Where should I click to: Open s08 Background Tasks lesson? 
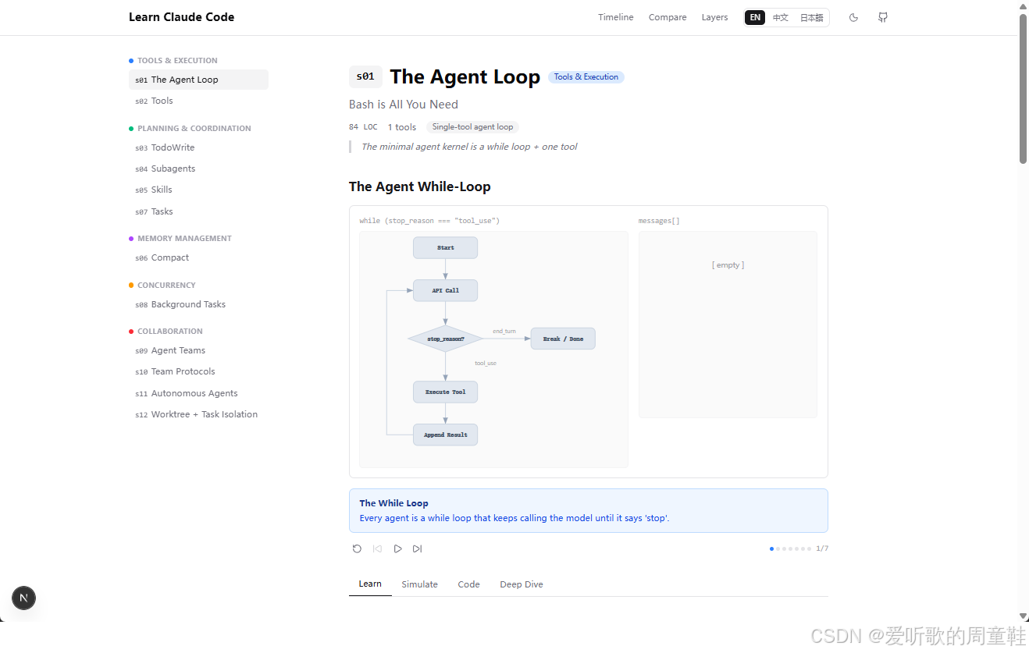click(x=198, y=304)
